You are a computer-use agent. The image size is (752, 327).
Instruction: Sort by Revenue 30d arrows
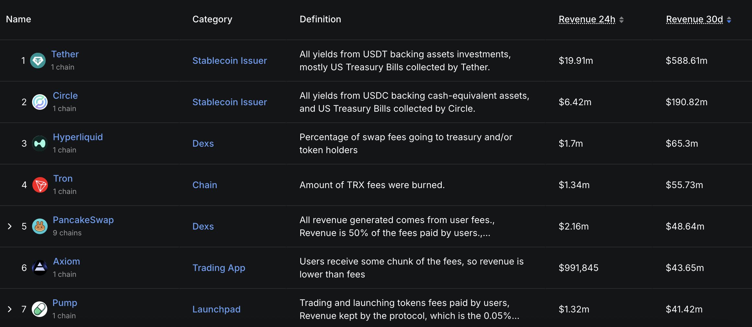tap(729, 20)
